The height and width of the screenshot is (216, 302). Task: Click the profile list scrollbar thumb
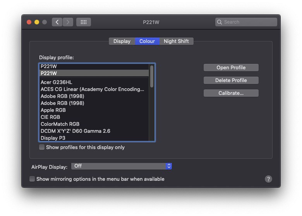click(x=152, y=76)
